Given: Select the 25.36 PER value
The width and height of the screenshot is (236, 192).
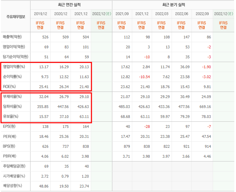Looking at the screenshot, I should pos(64,136).
